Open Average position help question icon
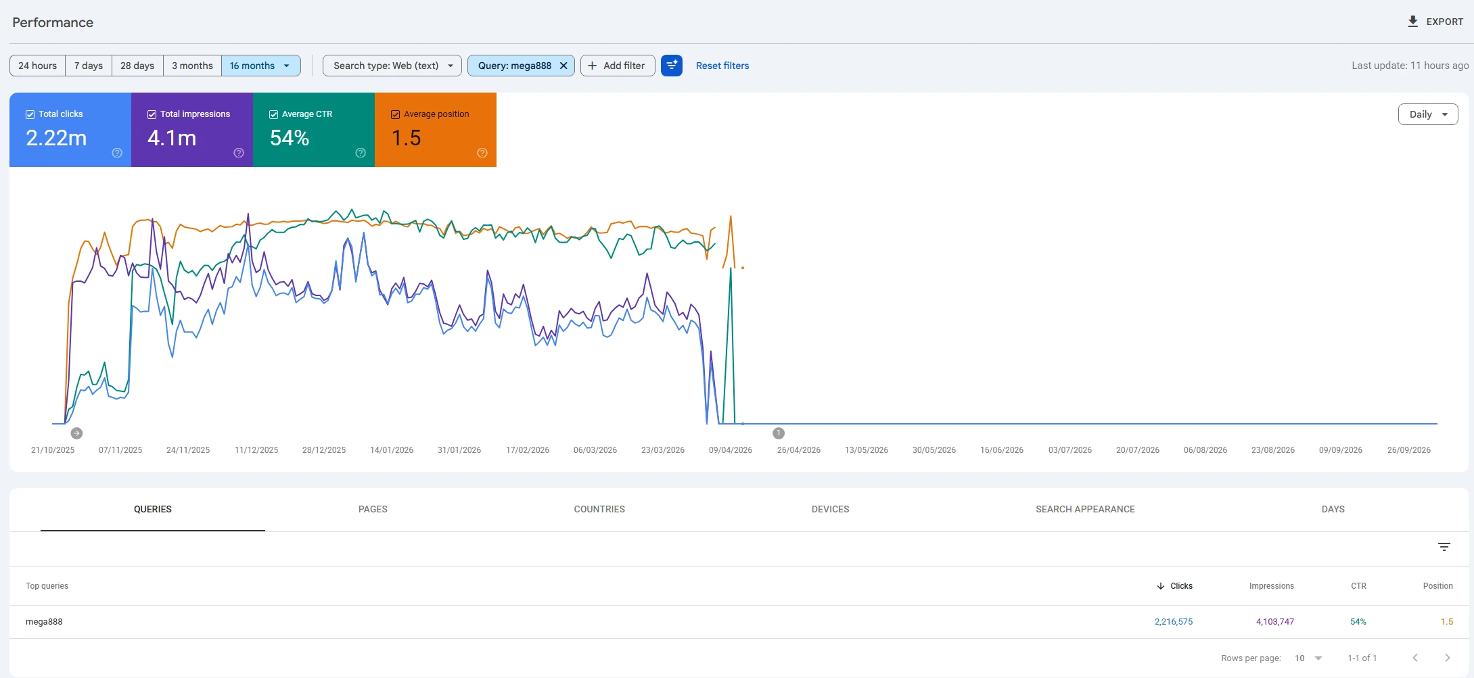This screenshot has height=678, width=1474. (482, 153)
